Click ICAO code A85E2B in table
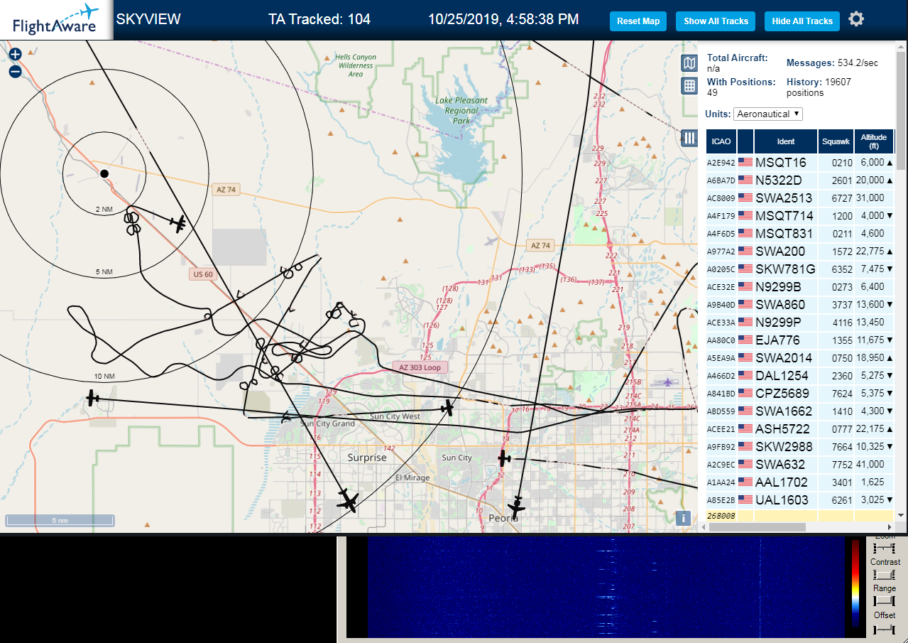 [x=721, y=500]
